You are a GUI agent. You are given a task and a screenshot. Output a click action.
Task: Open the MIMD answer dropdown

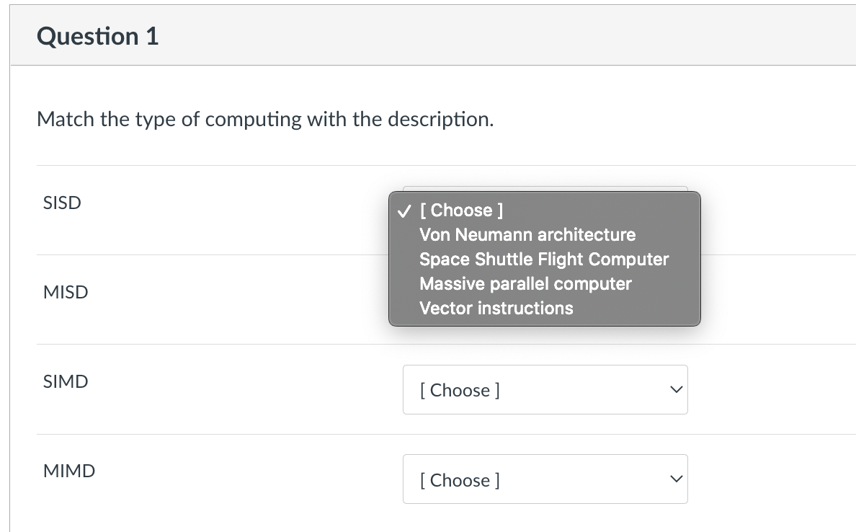[545, 479]
